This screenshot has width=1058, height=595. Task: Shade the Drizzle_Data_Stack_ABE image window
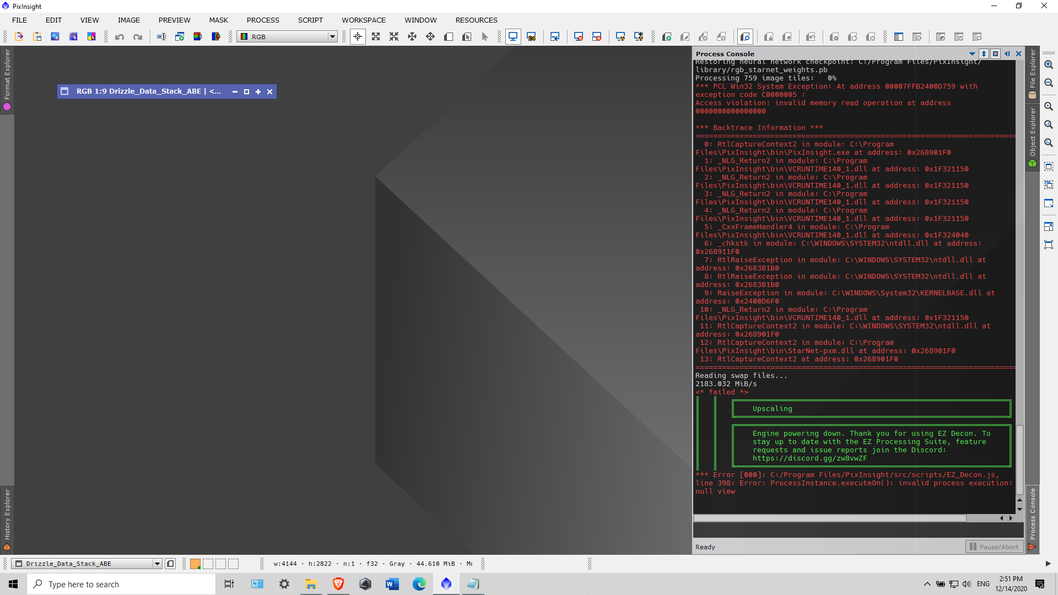tap(235, 91)
